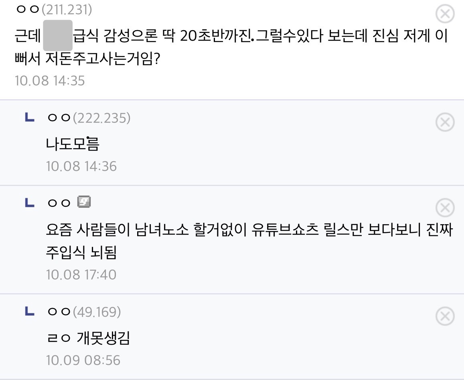This screenshot has height=380, width=464.
Task: Reply to the 나도모름 comment text
Action: 73,143
